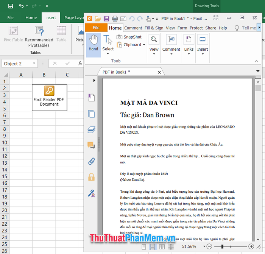Expand the Clipboard dropdown arrow

pos(144,45)
